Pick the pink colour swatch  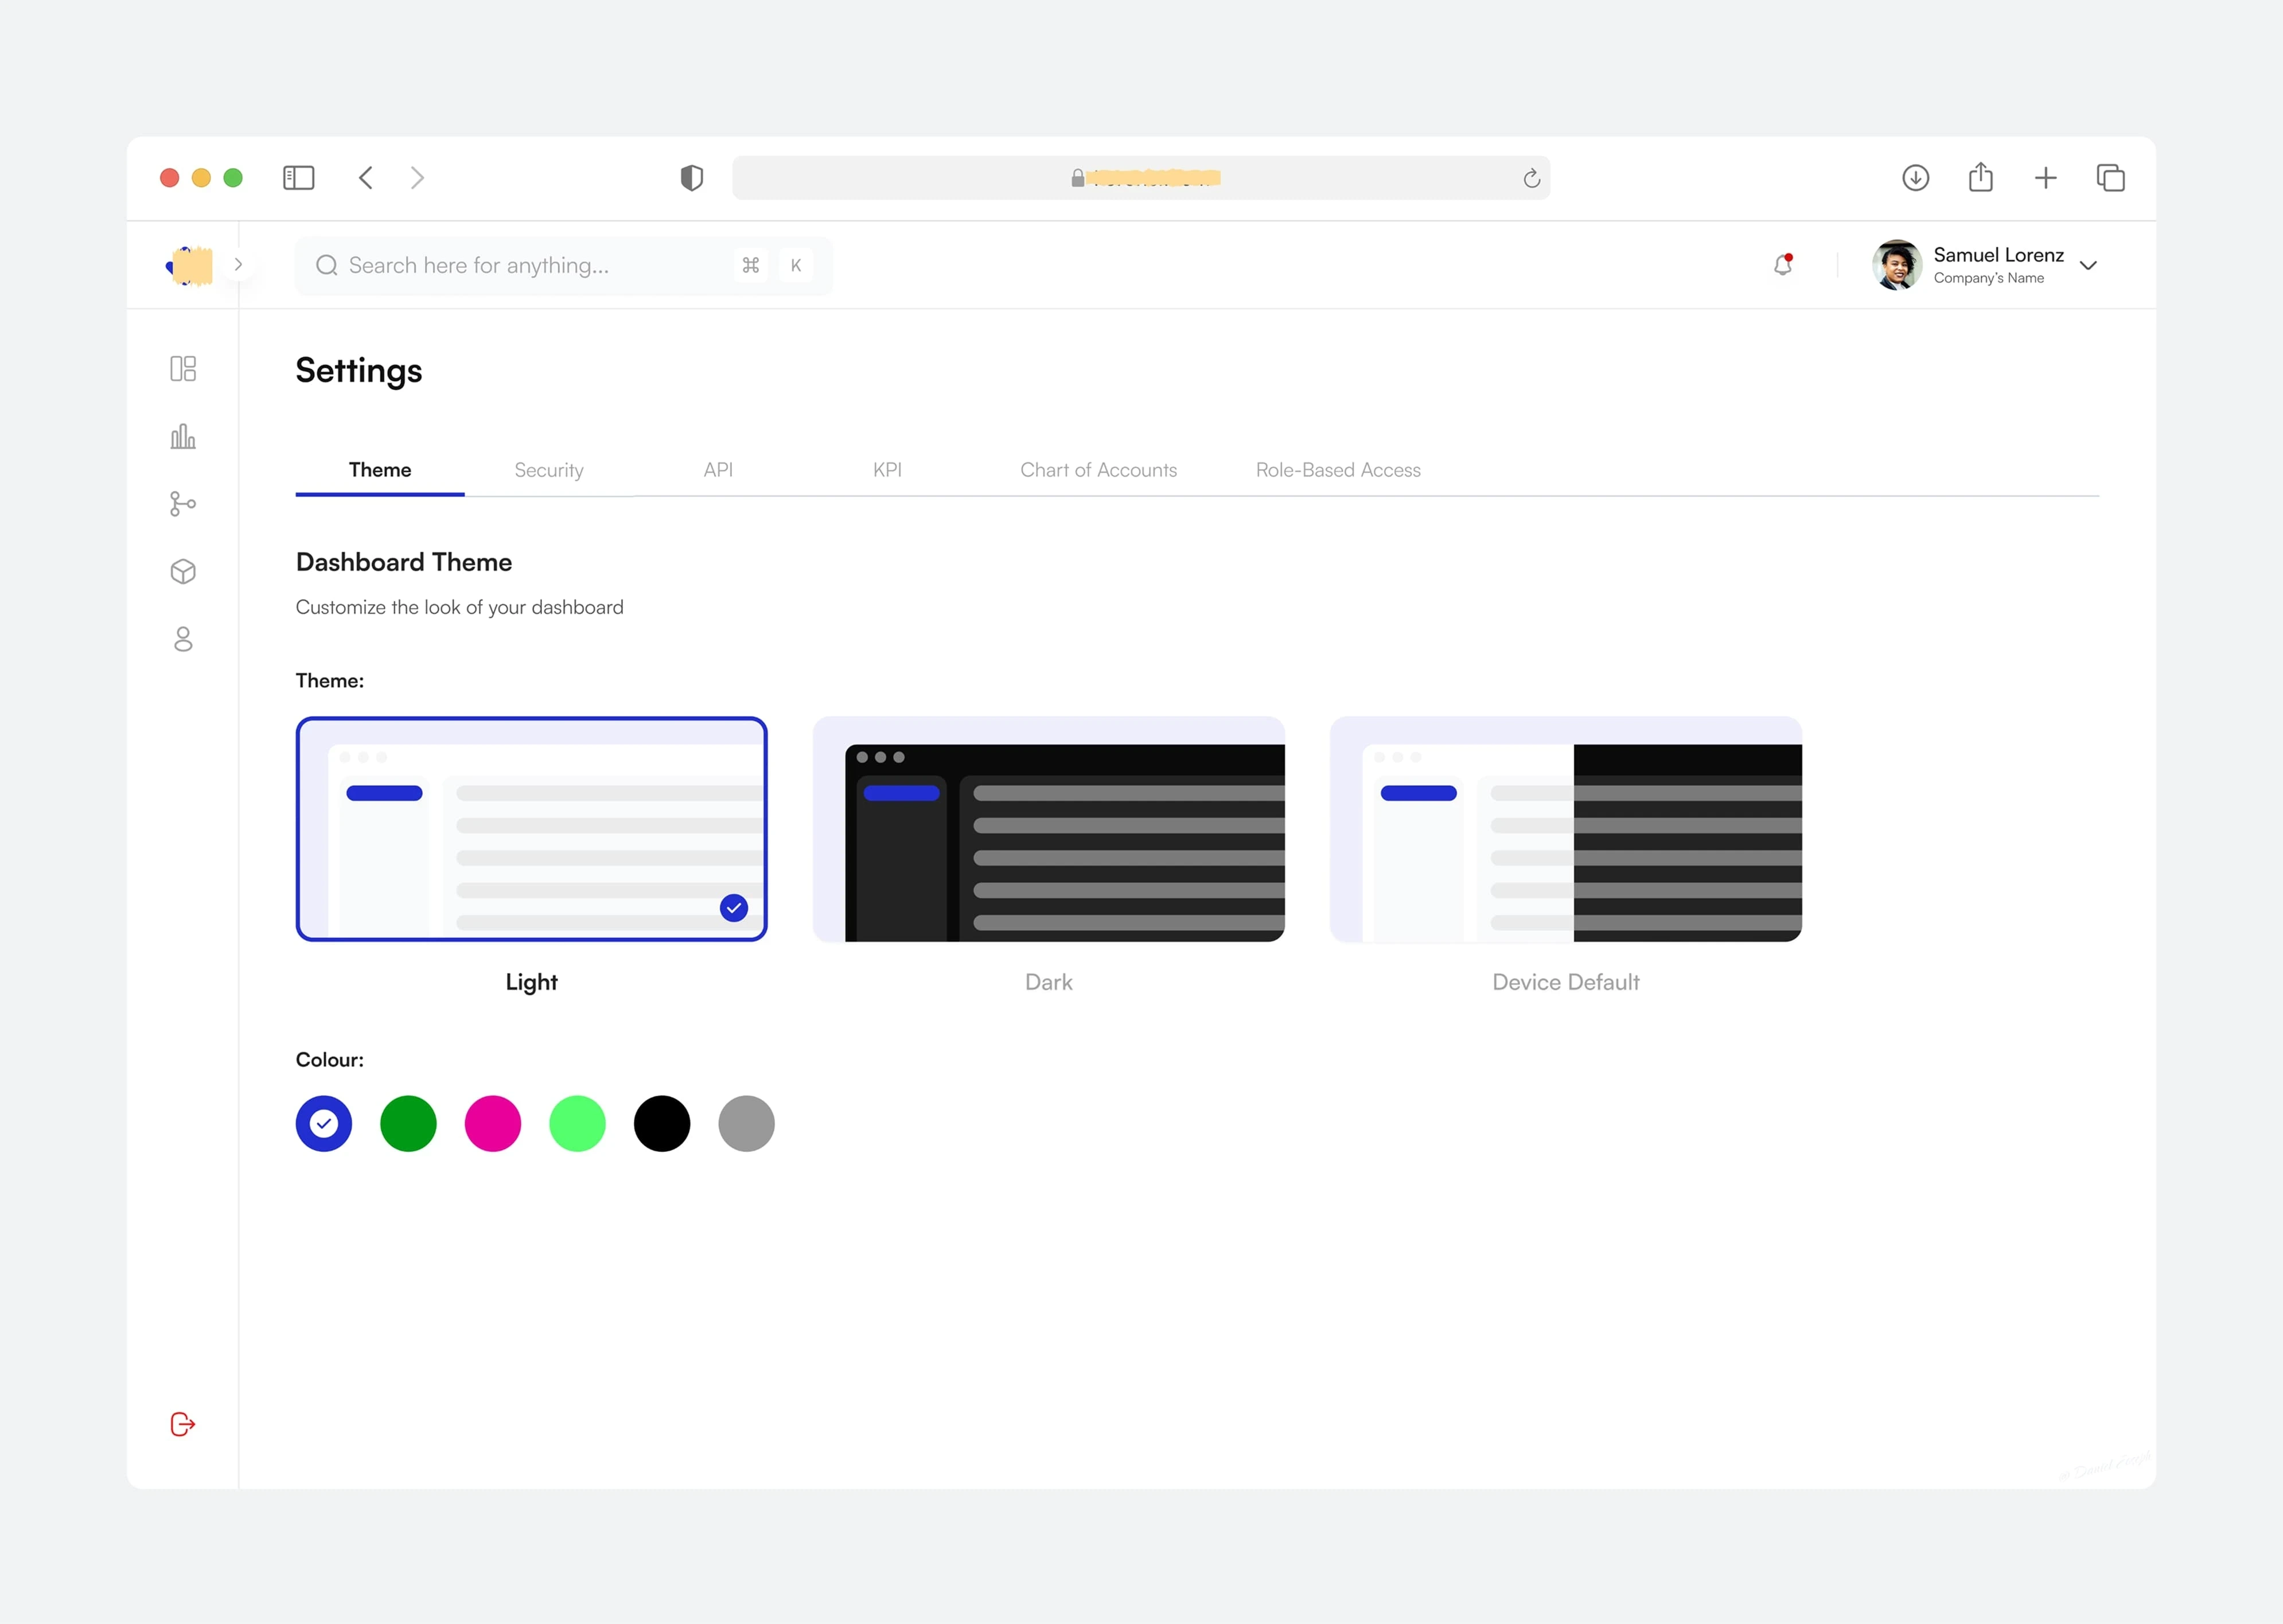pyautogui.click(x=492, y=1123)
